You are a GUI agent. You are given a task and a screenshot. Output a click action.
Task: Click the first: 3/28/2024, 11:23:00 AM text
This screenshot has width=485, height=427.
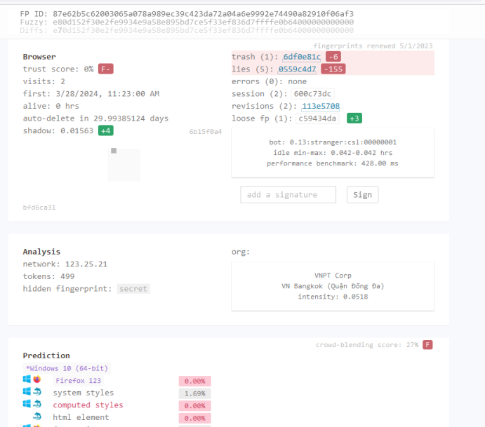(x=91, y=94)
